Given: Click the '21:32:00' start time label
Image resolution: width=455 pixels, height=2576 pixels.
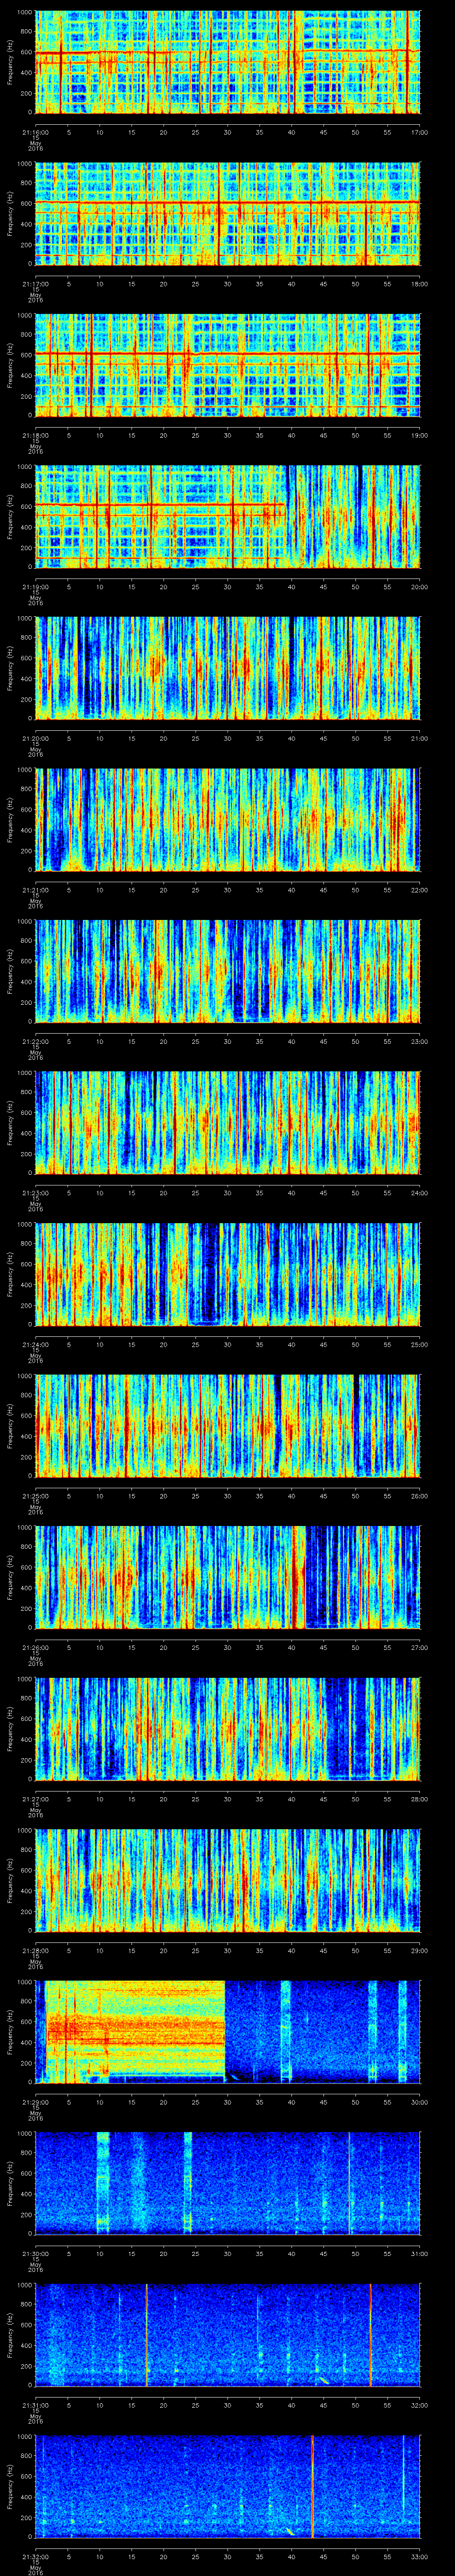Looking at the screenshot, I should click(36, 2557).
